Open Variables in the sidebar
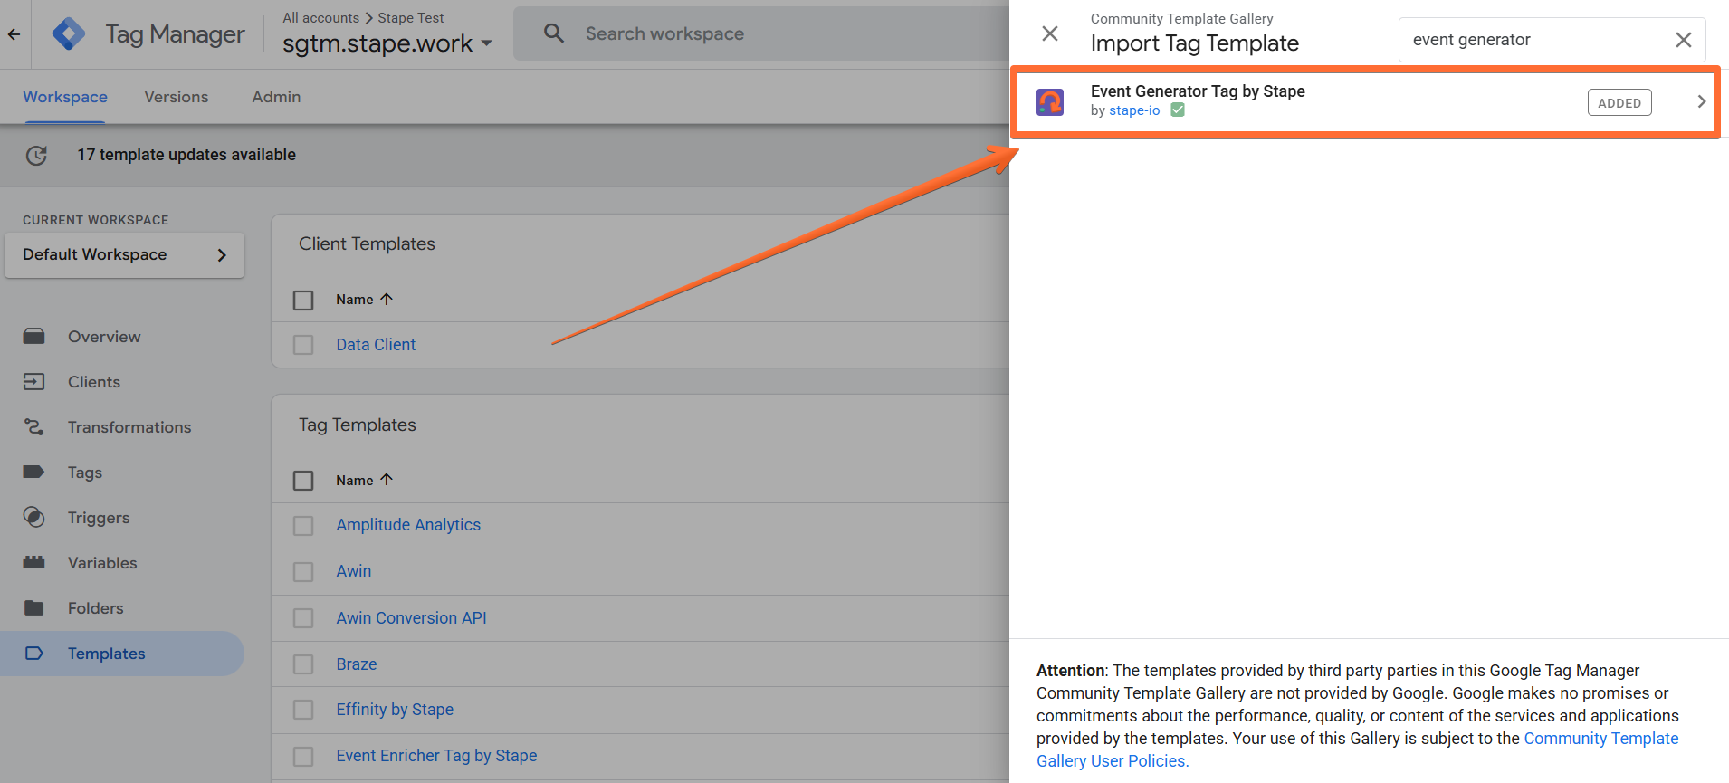 click(102, 563)
